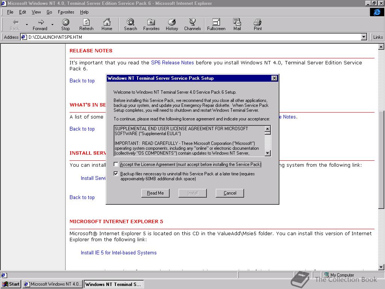The height and width of the screenshot is (289, 385).
Task: Open Install IE 5 for Intel-based Systems link
Action: click(118, 252)
